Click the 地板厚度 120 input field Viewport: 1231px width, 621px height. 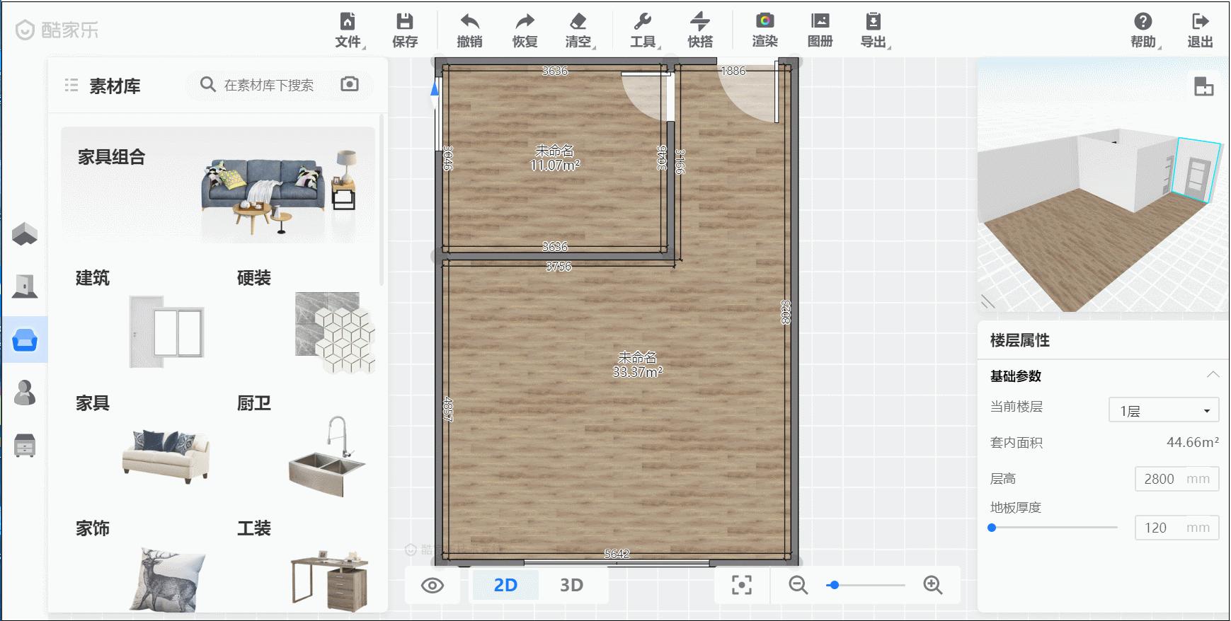[1176, 528]
